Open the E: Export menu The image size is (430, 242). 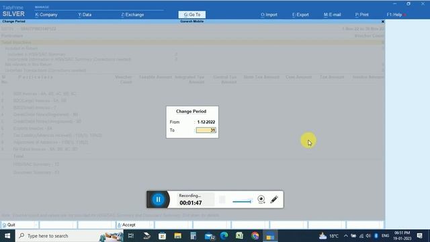[x=300, y=15]
